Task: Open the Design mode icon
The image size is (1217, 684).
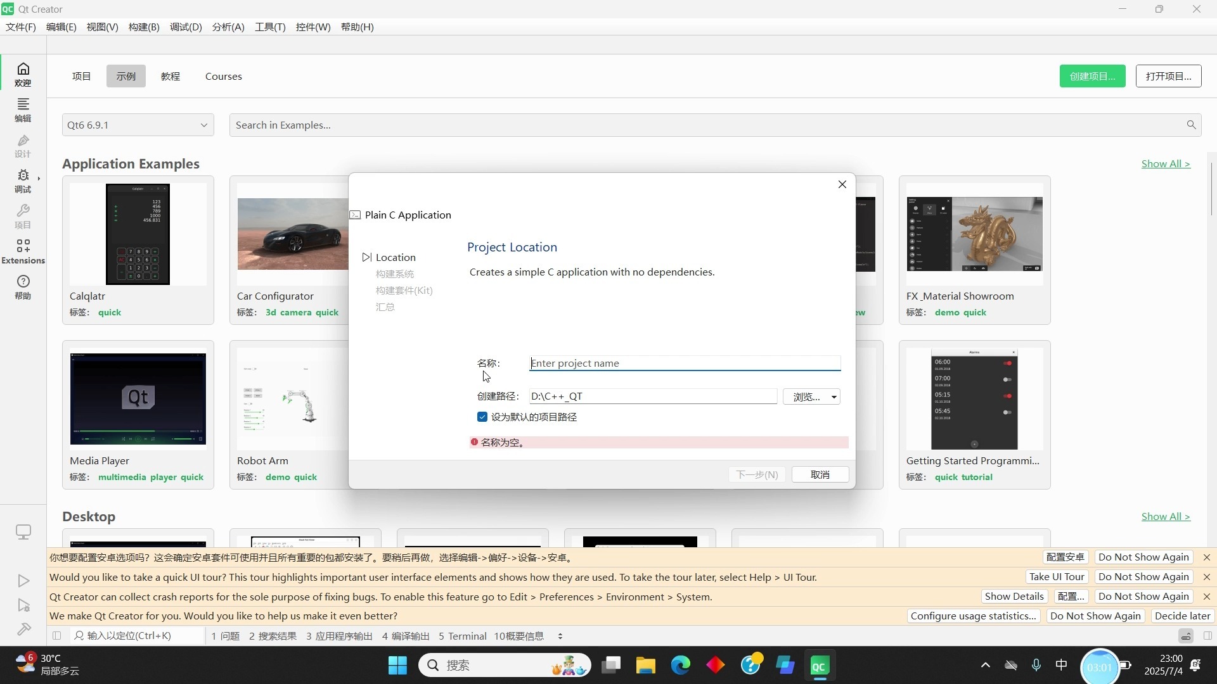Action: [x=23, y=145]
